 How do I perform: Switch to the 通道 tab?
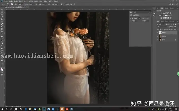pyautogui.click(x=162, y=21)
